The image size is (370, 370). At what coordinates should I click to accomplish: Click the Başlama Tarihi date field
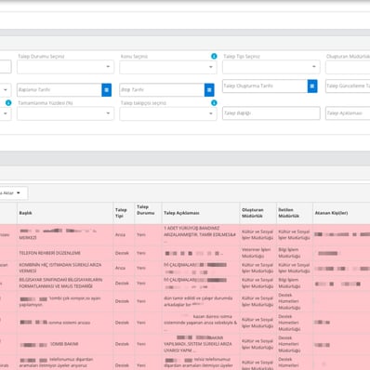tap(59, 90)
